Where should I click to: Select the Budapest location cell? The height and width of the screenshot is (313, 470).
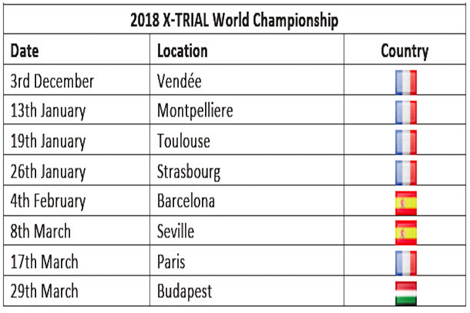point(246,291)
